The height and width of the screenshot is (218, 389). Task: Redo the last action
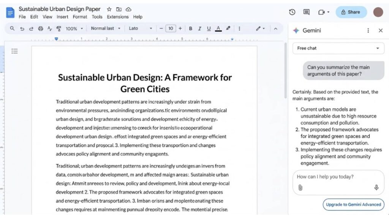(x=31, y=29)
